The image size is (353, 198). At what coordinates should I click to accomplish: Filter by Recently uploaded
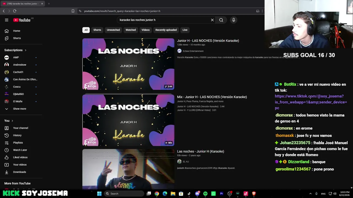click(x=166, y=30)
